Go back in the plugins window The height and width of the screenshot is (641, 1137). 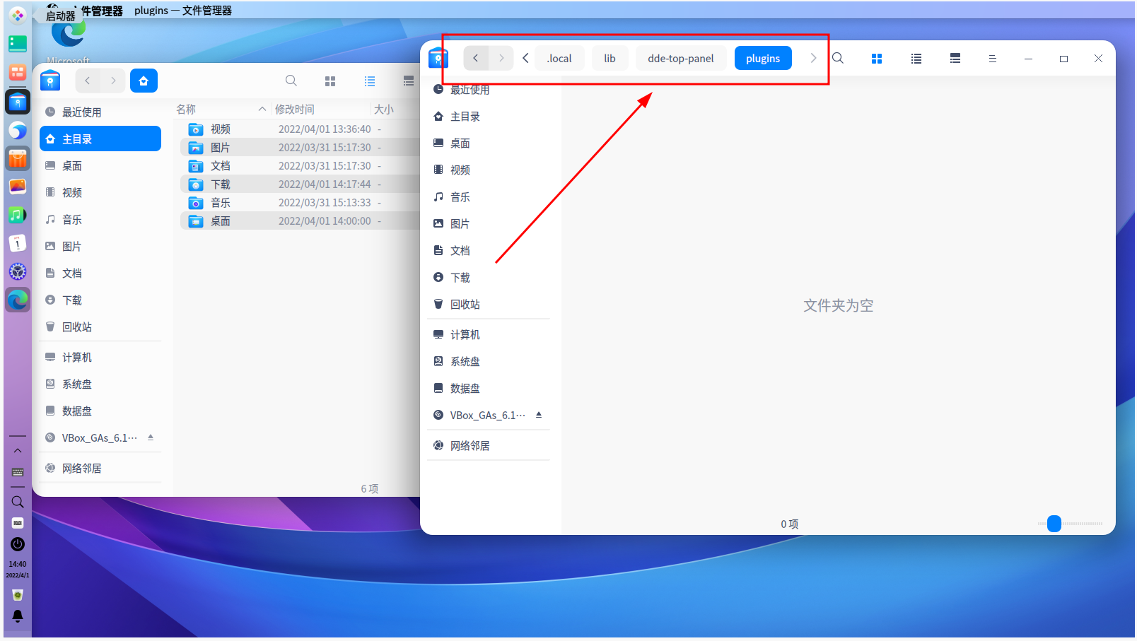pyautogui.click(x=476, y=58)
